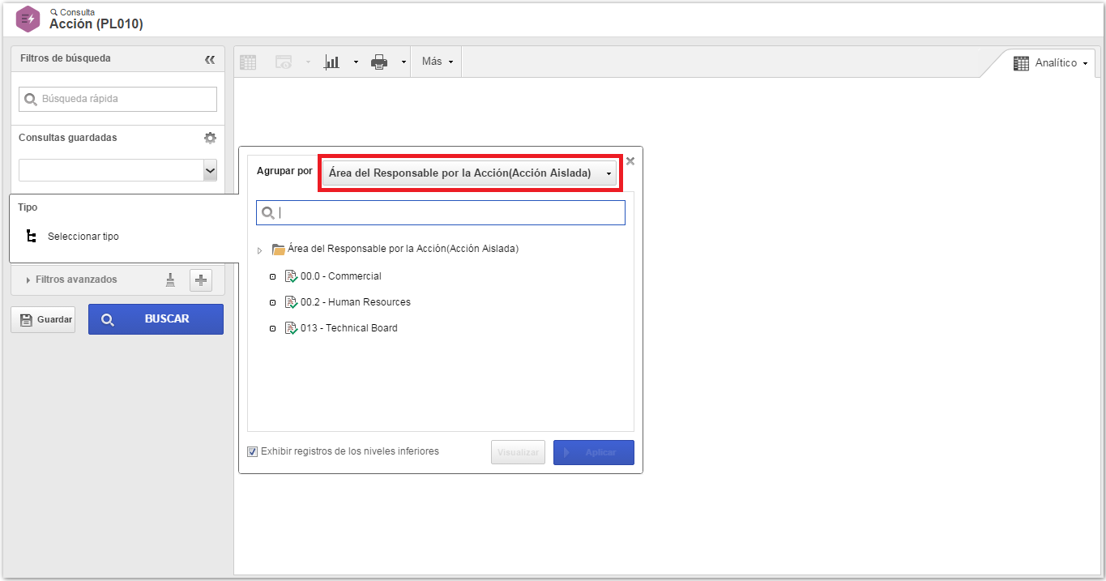Click the Búsqueda rápida input field
Screen dimensions: 1106x581
pos(117,99)
